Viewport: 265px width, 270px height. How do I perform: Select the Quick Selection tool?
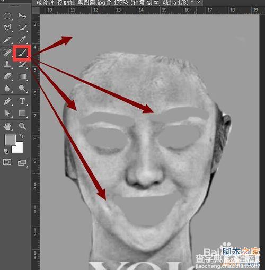click(x=23, y=28)
